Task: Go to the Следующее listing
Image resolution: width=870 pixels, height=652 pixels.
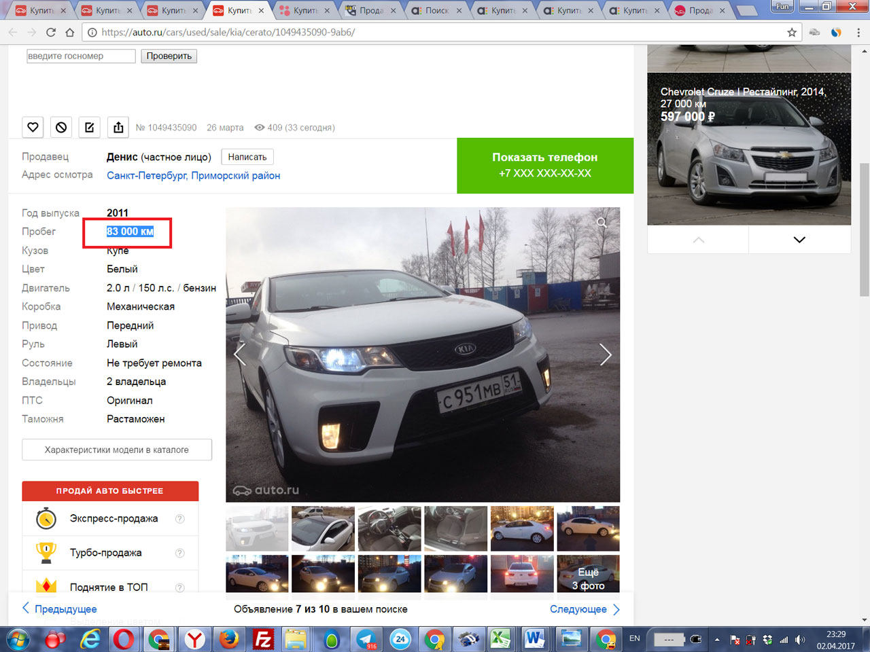Action: (585, 609)
